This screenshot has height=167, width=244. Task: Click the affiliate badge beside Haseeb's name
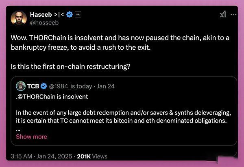[x=78, y=15]
